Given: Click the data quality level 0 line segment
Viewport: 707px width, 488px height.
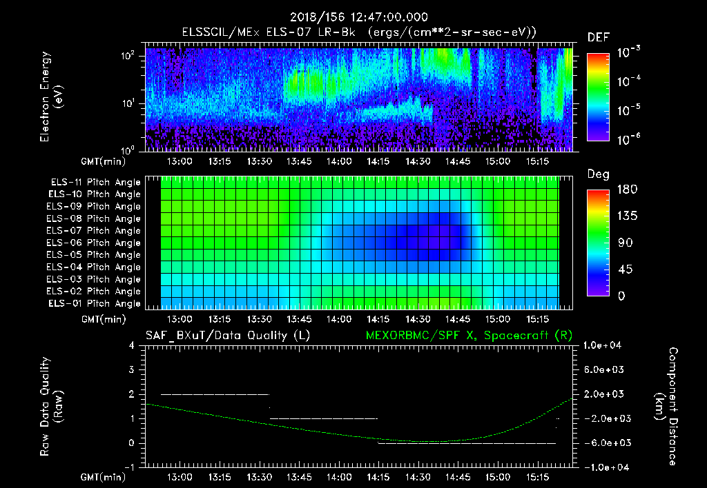Looking at the screenshot, I should click(x=467, y=443).
